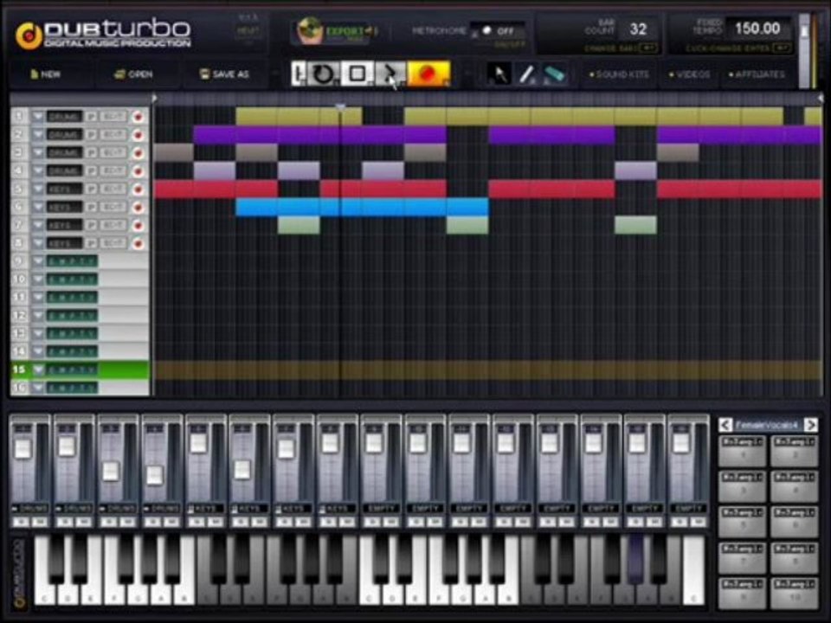831x623 pixels.
Task: Trigger sample pad 4
Action: pyautogui.click(x=794, y=486)
